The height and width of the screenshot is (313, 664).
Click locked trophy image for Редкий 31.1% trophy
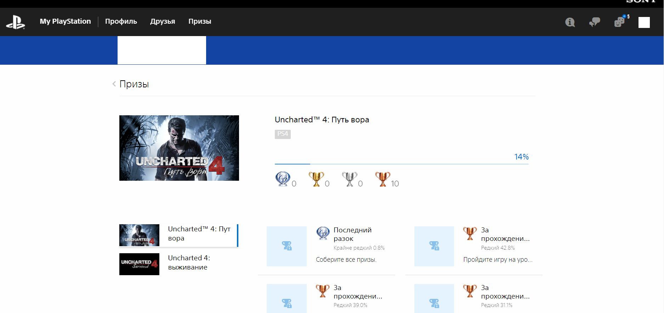434,298
